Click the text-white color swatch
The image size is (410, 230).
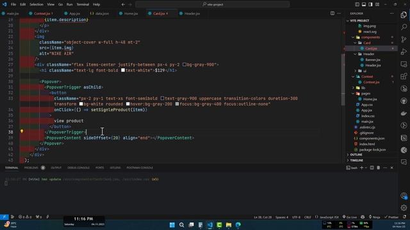(x=123, y=70)
